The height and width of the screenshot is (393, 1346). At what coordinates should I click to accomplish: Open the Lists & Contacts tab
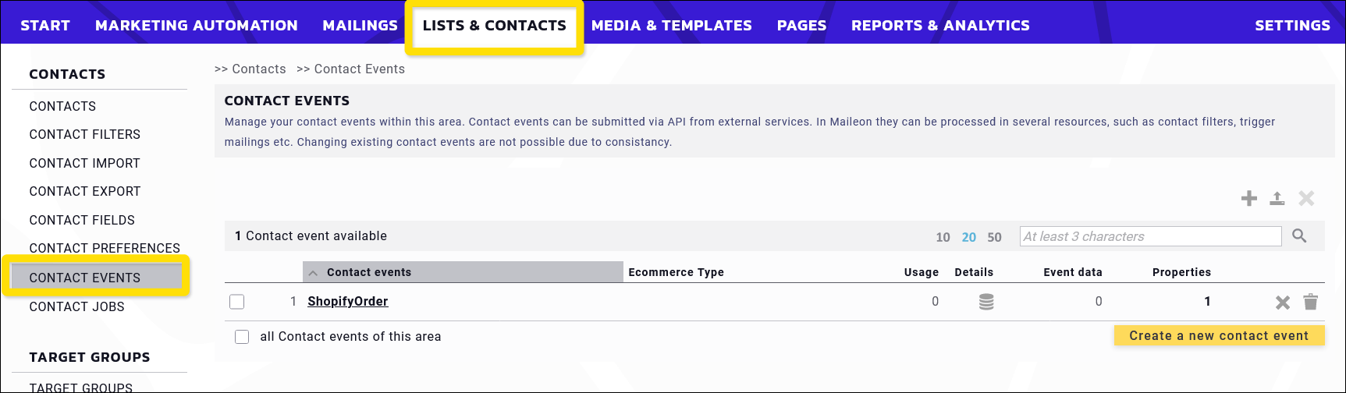click(x=494, y=26)
